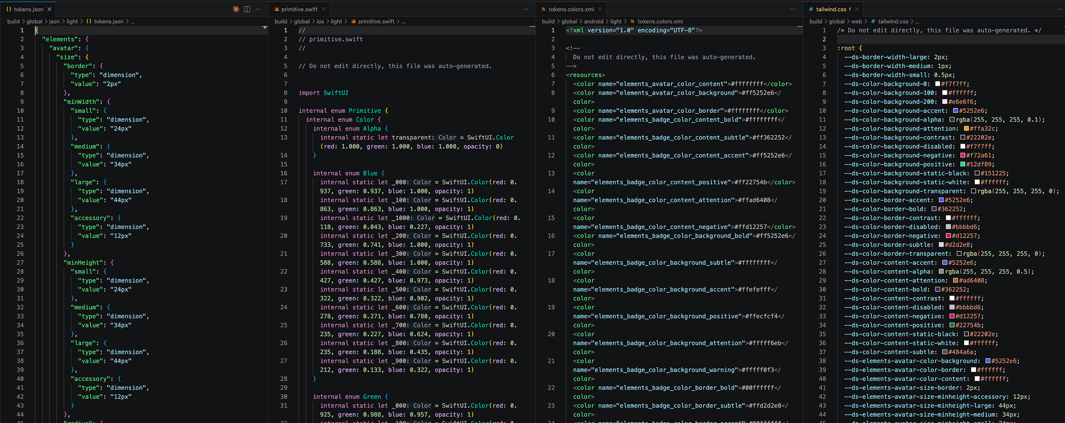Place cursor on '"minHeight": {' line in tokens.json
Screen dimensions: 1065x423
pyautogui.click(x=88, y=263)
